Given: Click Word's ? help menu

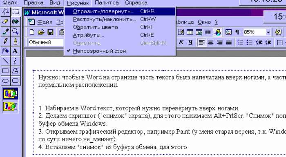Looking at the screenshot, I should pos(216,22).
